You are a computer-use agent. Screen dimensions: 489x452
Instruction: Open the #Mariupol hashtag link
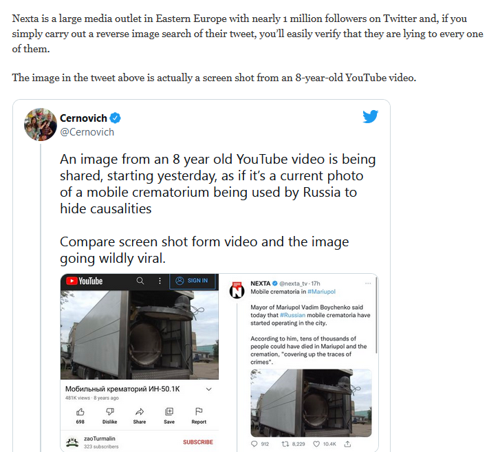(322, 292)
